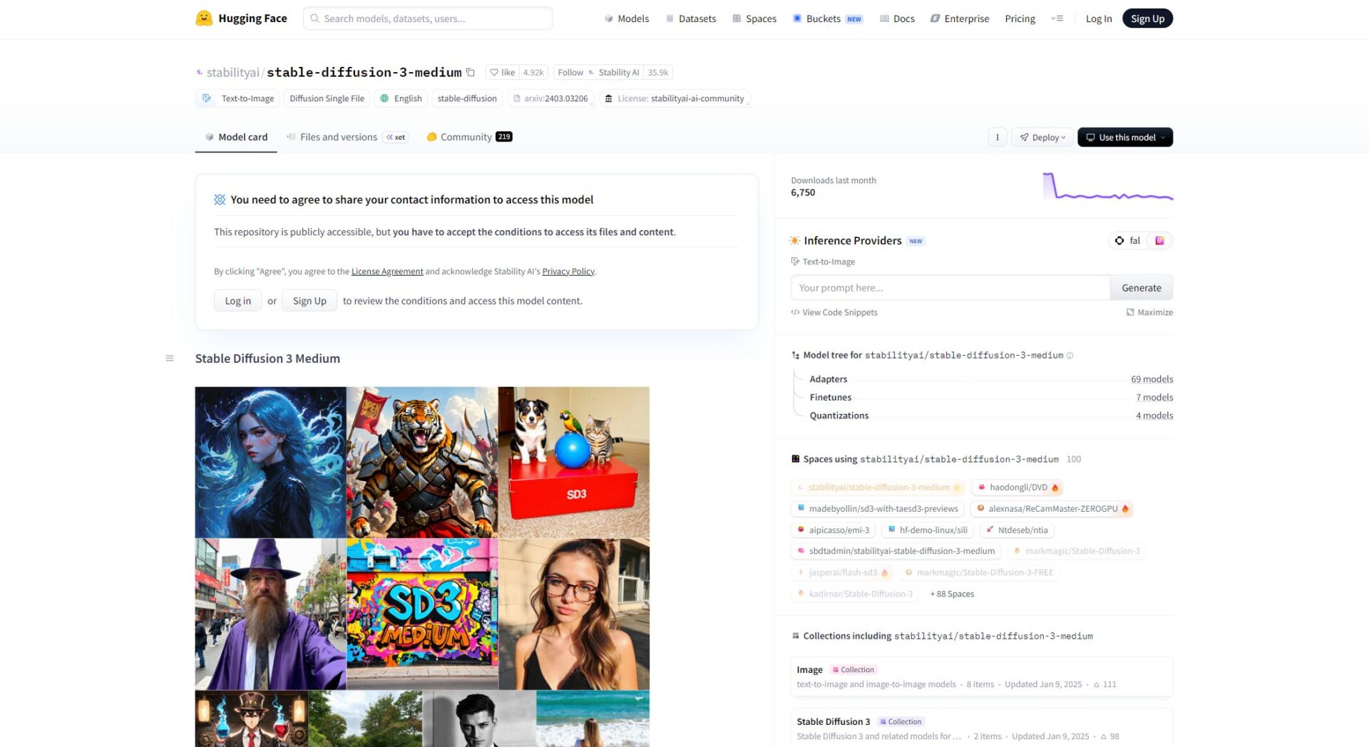Expand the navigation overflow menu
Image resolution: width=1369 pixels, height=747 pixels.
[x=1057, y=19]
